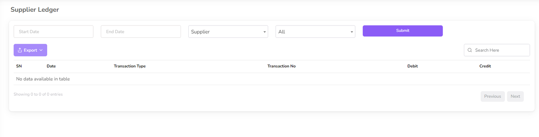Image resolution: width=539 pixels, height=137 pixels.
Task: Go to the Previous page
Action: pos(492,96)
